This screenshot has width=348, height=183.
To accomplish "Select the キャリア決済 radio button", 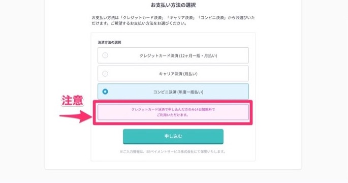I will click(x=105, y=74).
